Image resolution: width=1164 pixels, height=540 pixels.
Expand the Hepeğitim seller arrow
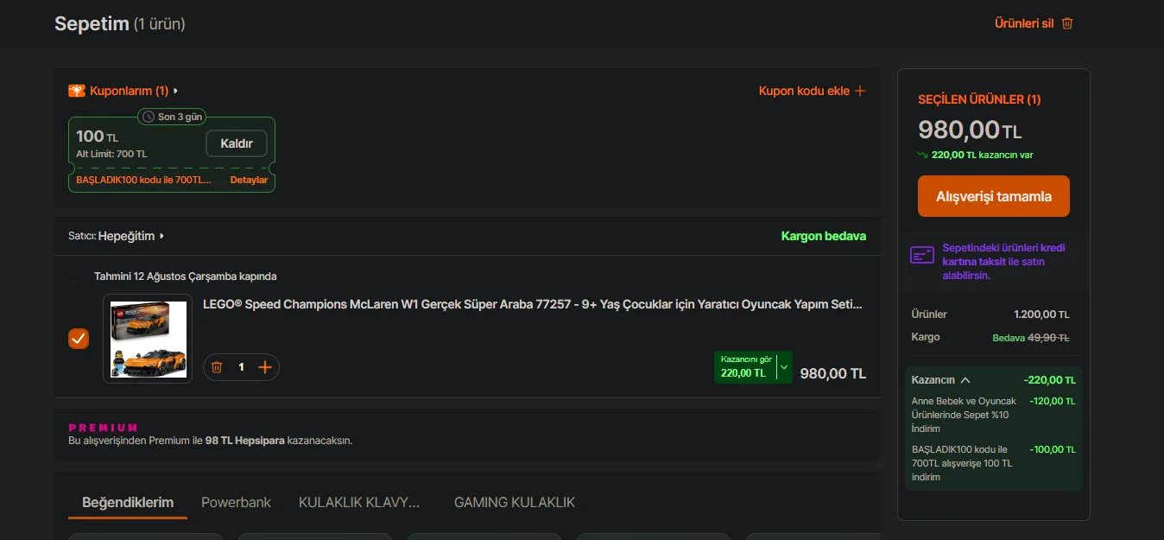click(161, 236)
